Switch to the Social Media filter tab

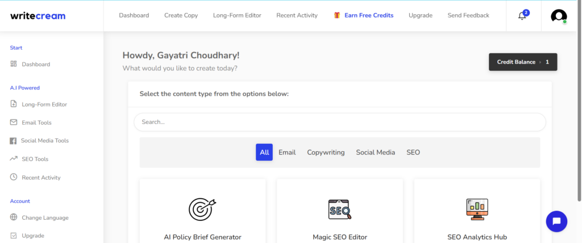click(375, 152)
